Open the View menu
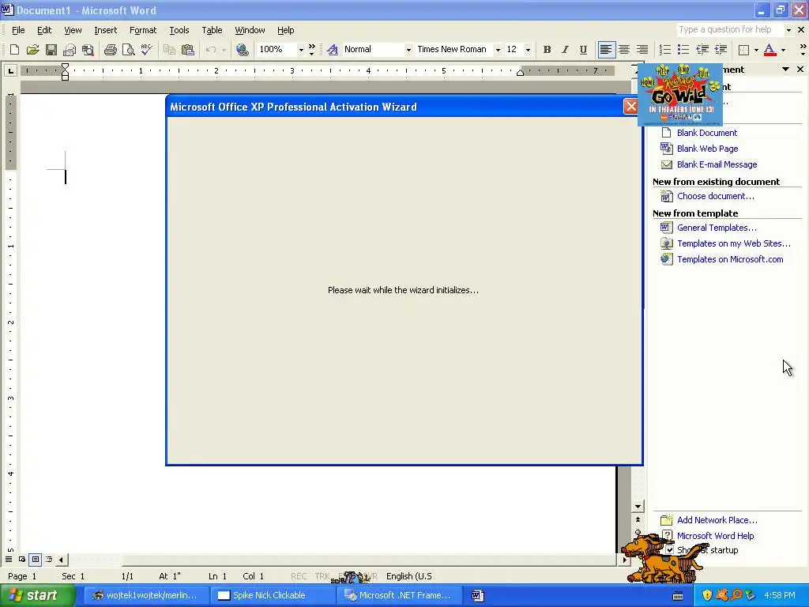This screenshot has width=809, height=607. pos(73,30)
